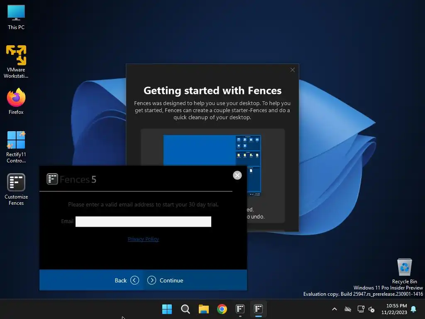The width and height of the screenshot is (425, 319).
Task: Select the VMware Workstation desktop icon
Action: (16, 61)
